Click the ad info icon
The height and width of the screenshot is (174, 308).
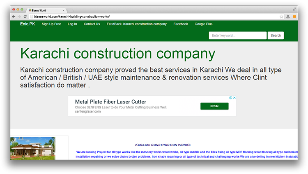pyautogui.click(x=231, y=98)
